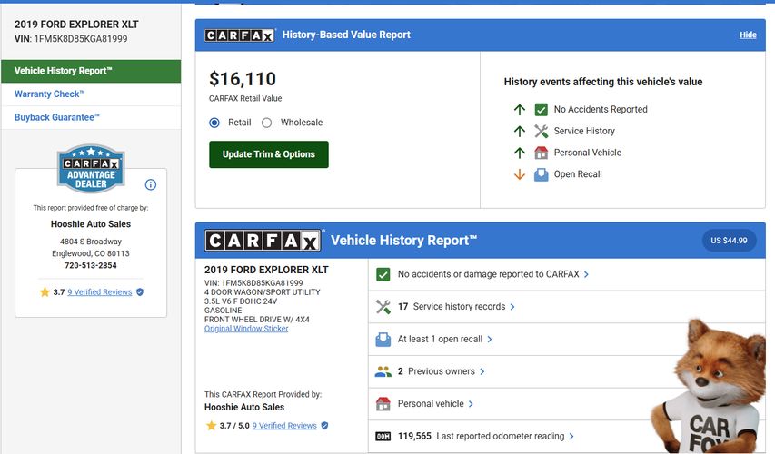775x454 pixels.
Task: Click the US $44.99 price button
Action: point(729,241)
